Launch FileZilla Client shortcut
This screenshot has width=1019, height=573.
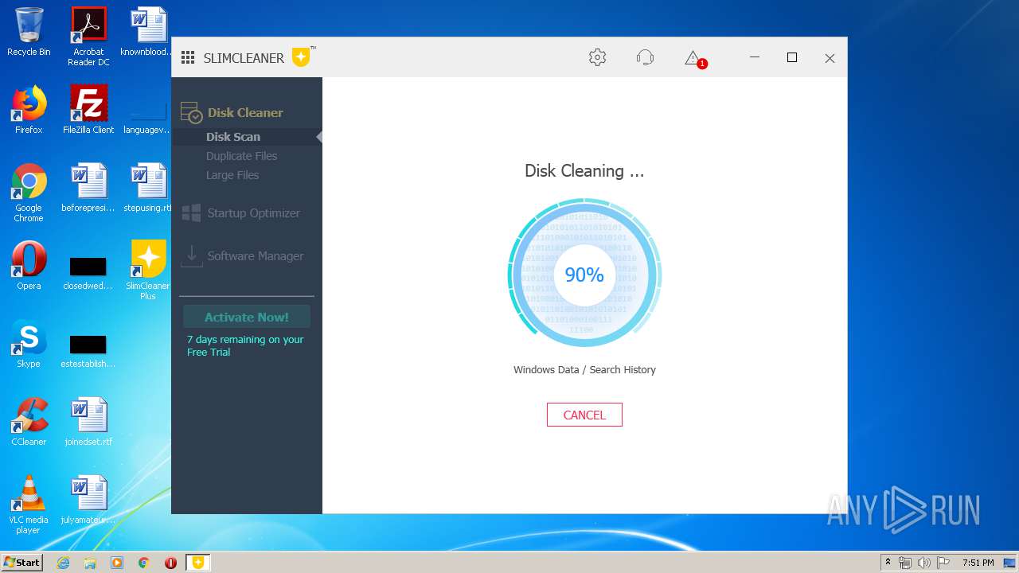coord(88,110)
